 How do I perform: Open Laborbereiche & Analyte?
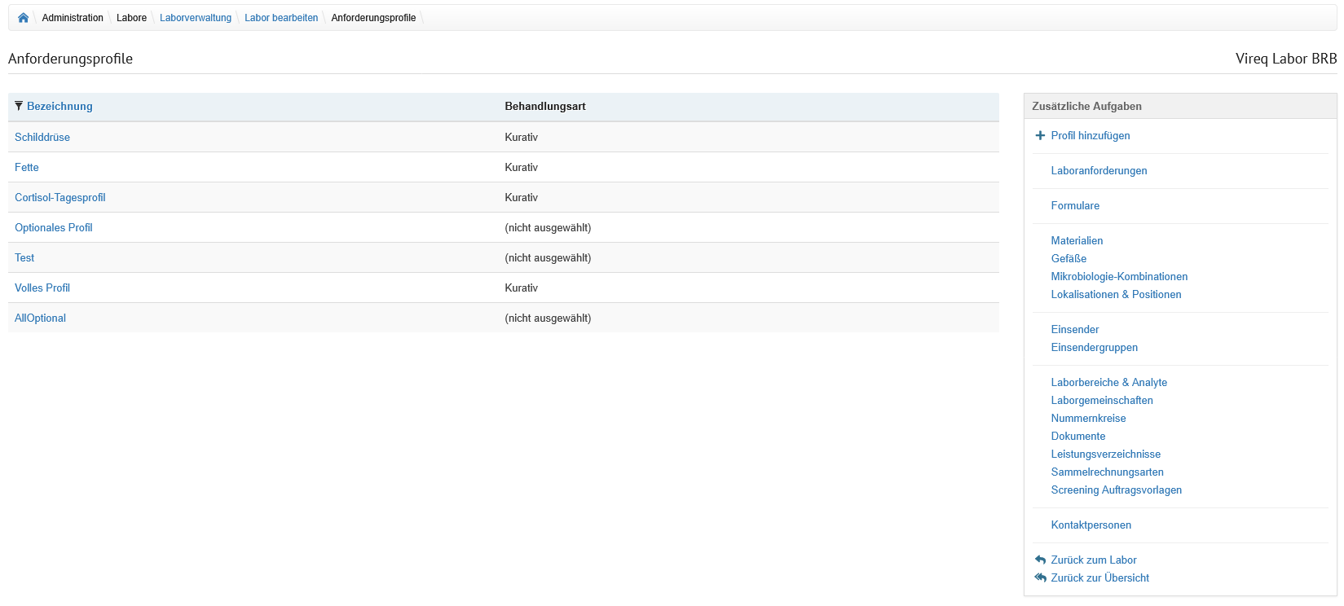[x=1108, y=383]
